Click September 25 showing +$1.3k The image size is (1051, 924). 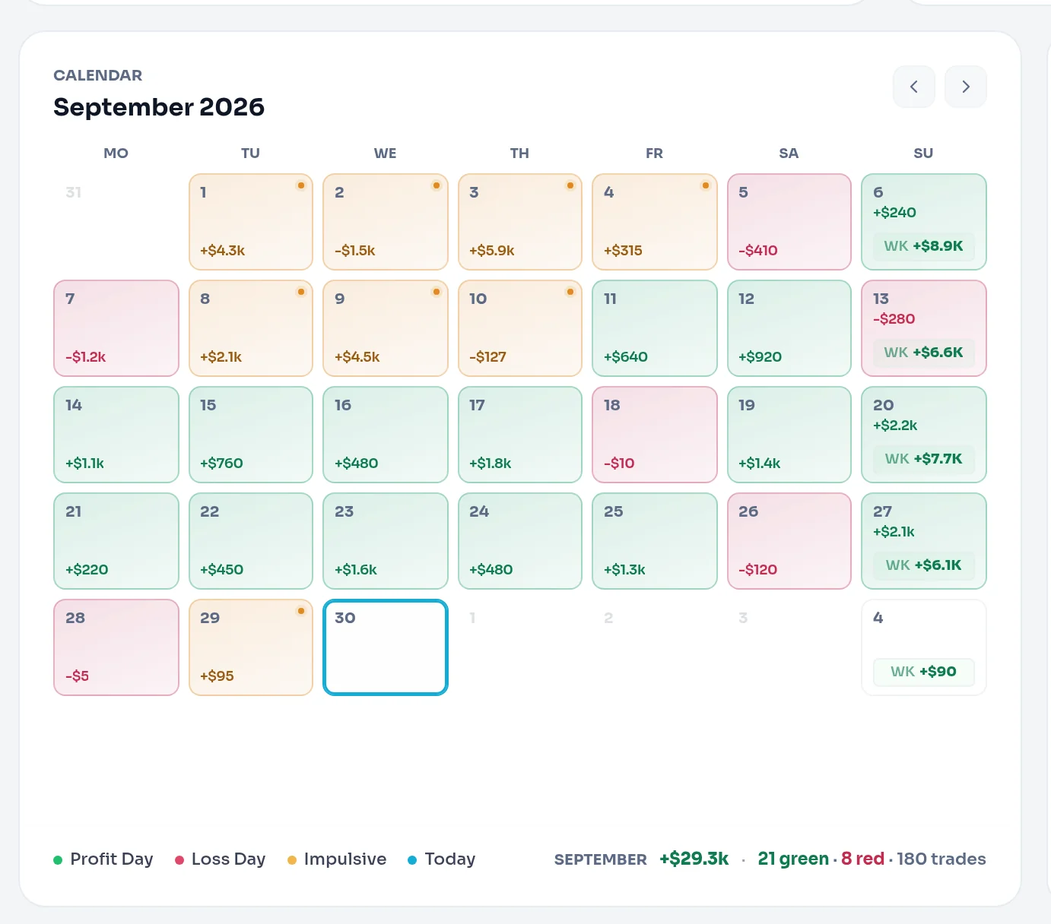point(655,541)
